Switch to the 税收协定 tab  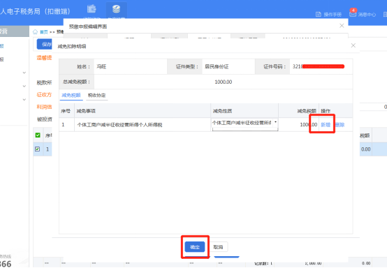[x=96, y=95]
